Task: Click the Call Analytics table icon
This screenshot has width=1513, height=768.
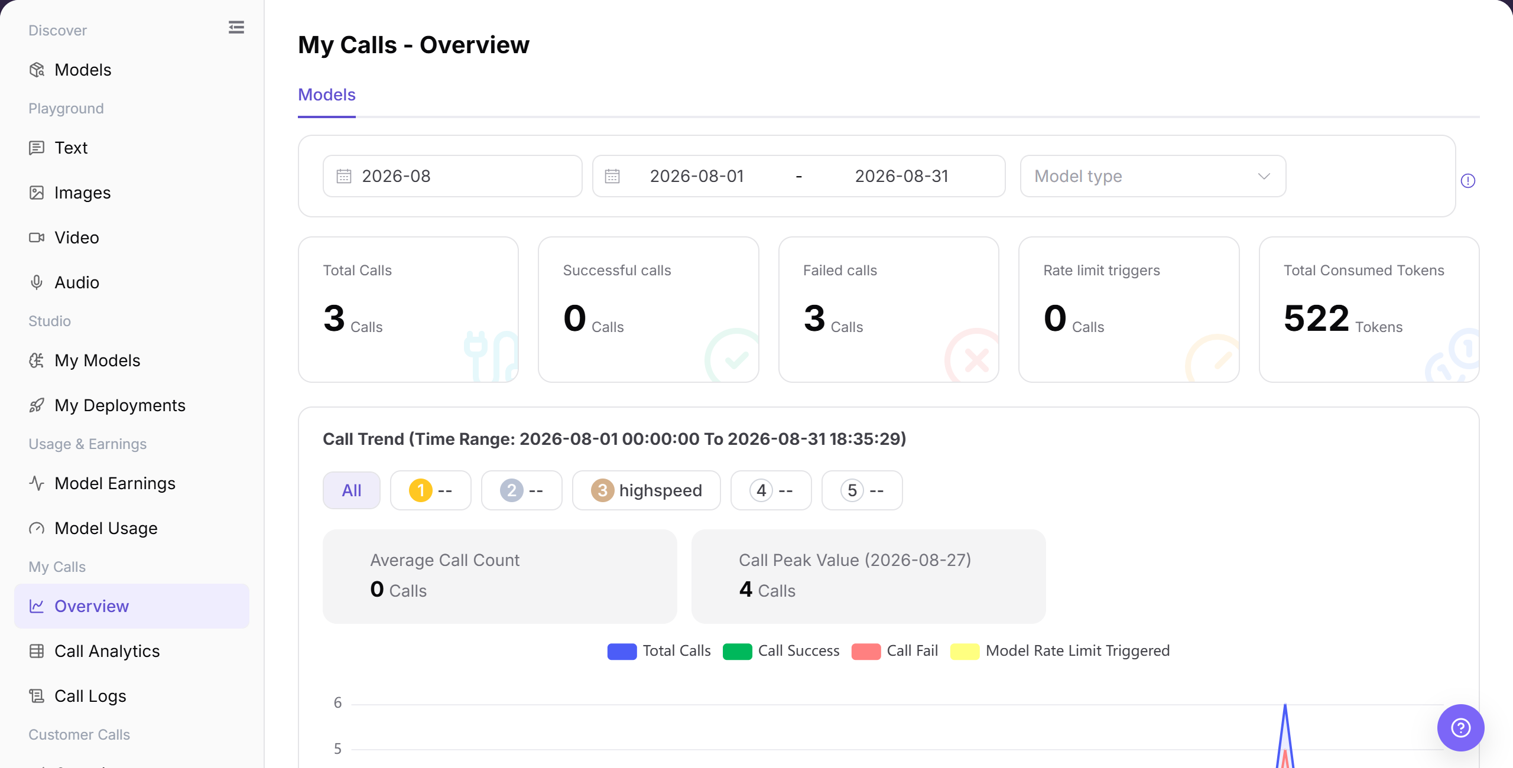Action: [37, 651]
